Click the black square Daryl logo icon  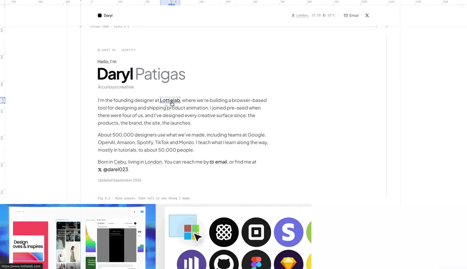click(x=100, y=16)
